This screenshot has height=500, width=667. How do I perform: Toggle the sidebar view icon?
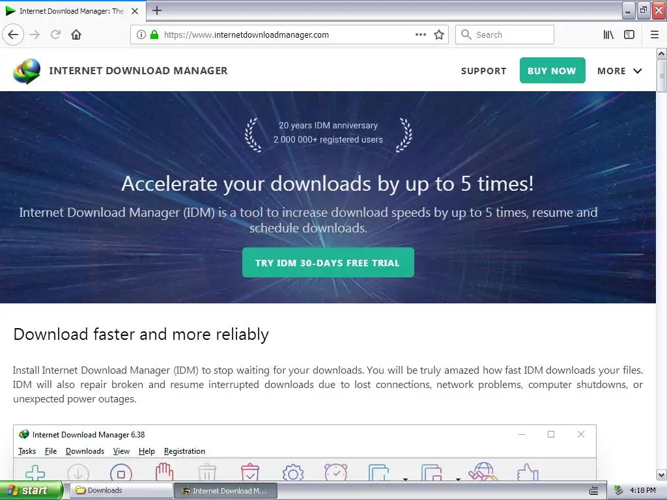[629, 35]
